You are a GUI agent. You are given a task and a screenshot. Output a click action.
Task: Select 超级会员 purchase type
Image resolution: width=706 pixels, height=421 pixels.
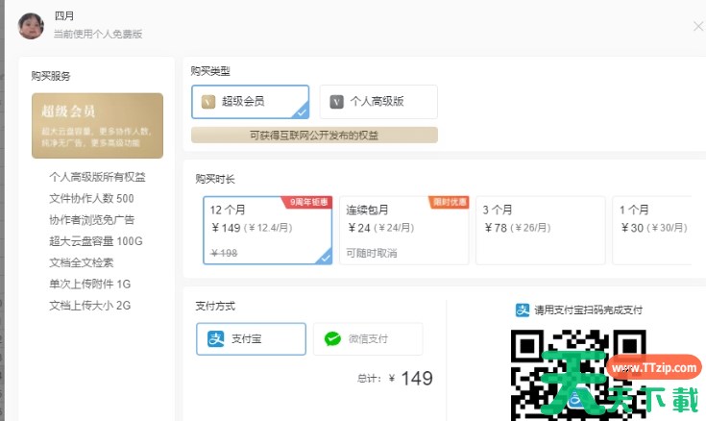(251, 102)
